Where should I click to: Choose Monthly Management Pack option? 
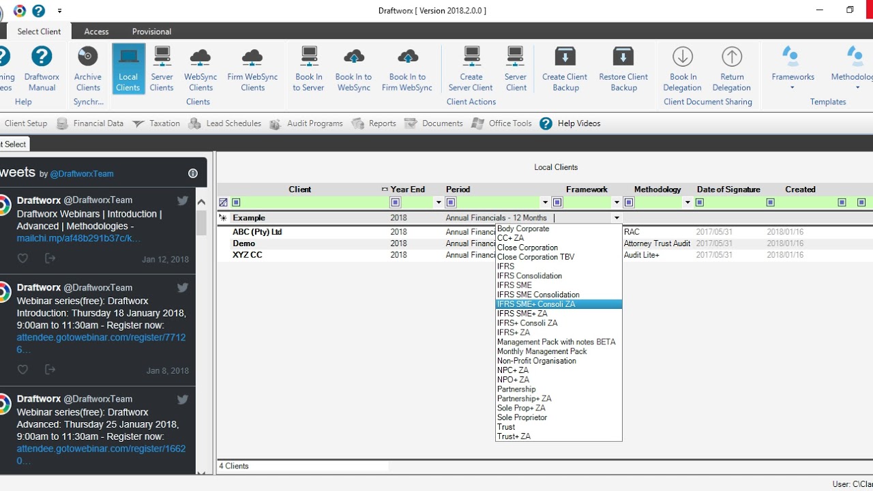pyautogui.click(x=559, y=351)
